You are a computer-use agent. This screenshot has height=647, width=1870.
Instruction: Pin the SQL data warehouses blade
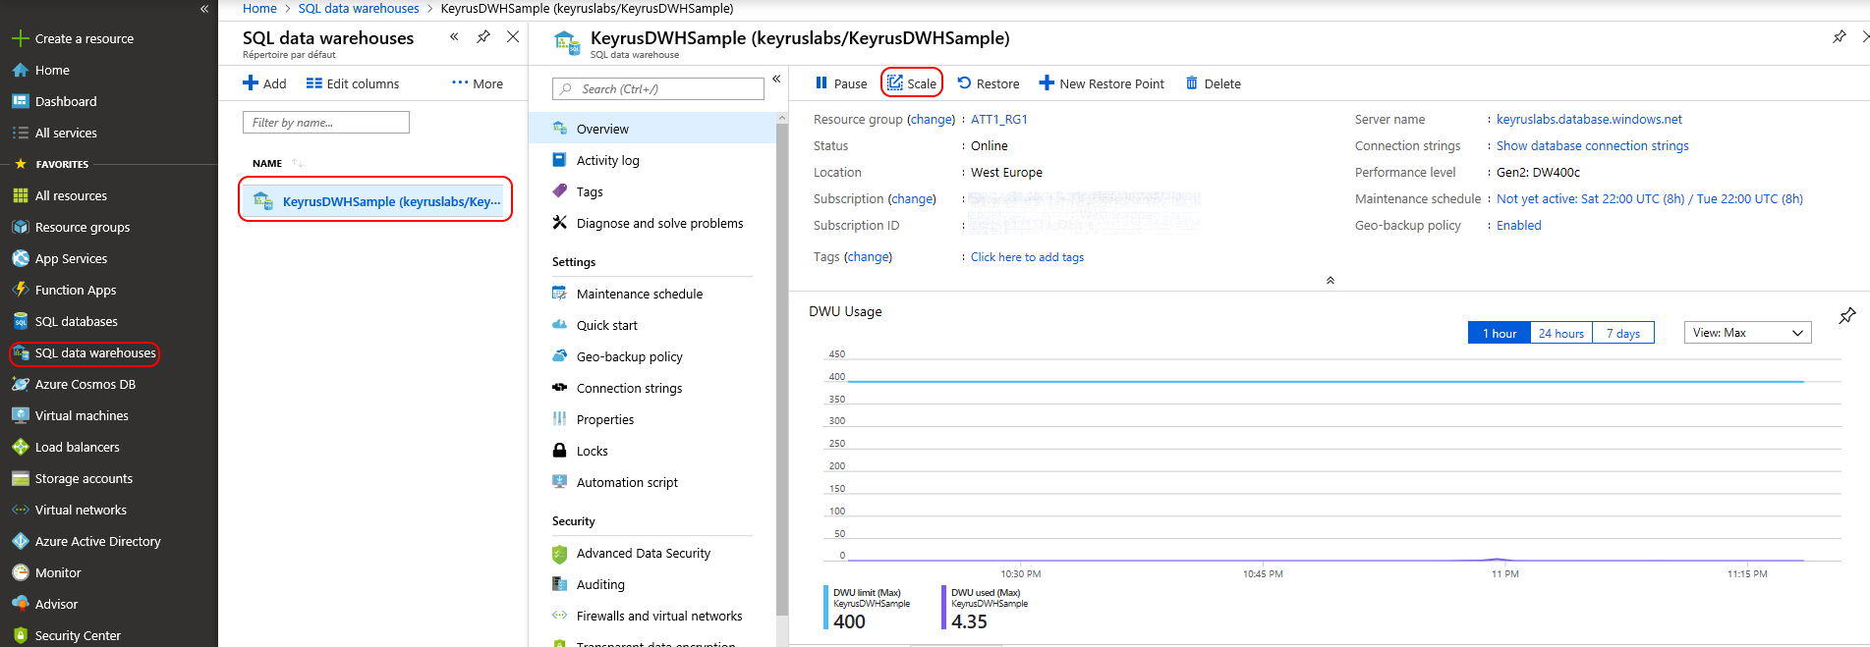click(x=483, y=36)
